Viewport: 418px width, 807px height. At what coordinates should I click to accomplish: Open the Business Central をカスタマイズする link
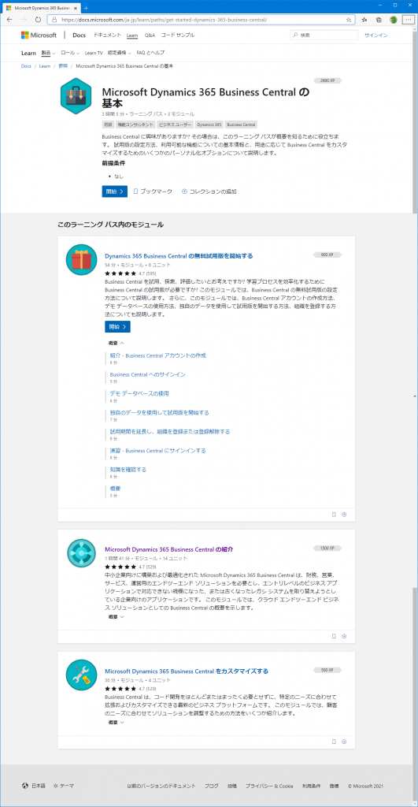187,671
